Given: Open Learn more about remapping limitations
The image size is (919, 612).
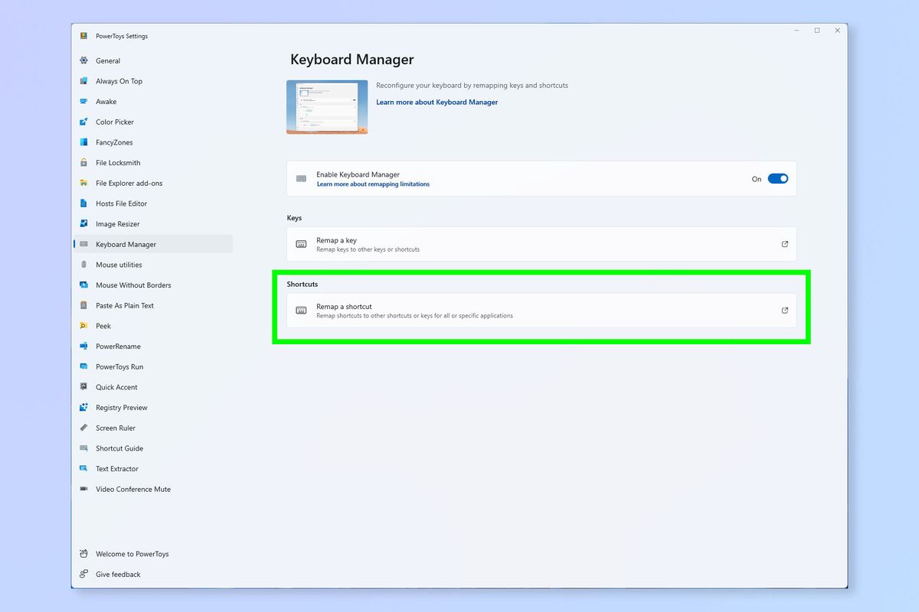Looking at the screenshot, I should 373,184.
